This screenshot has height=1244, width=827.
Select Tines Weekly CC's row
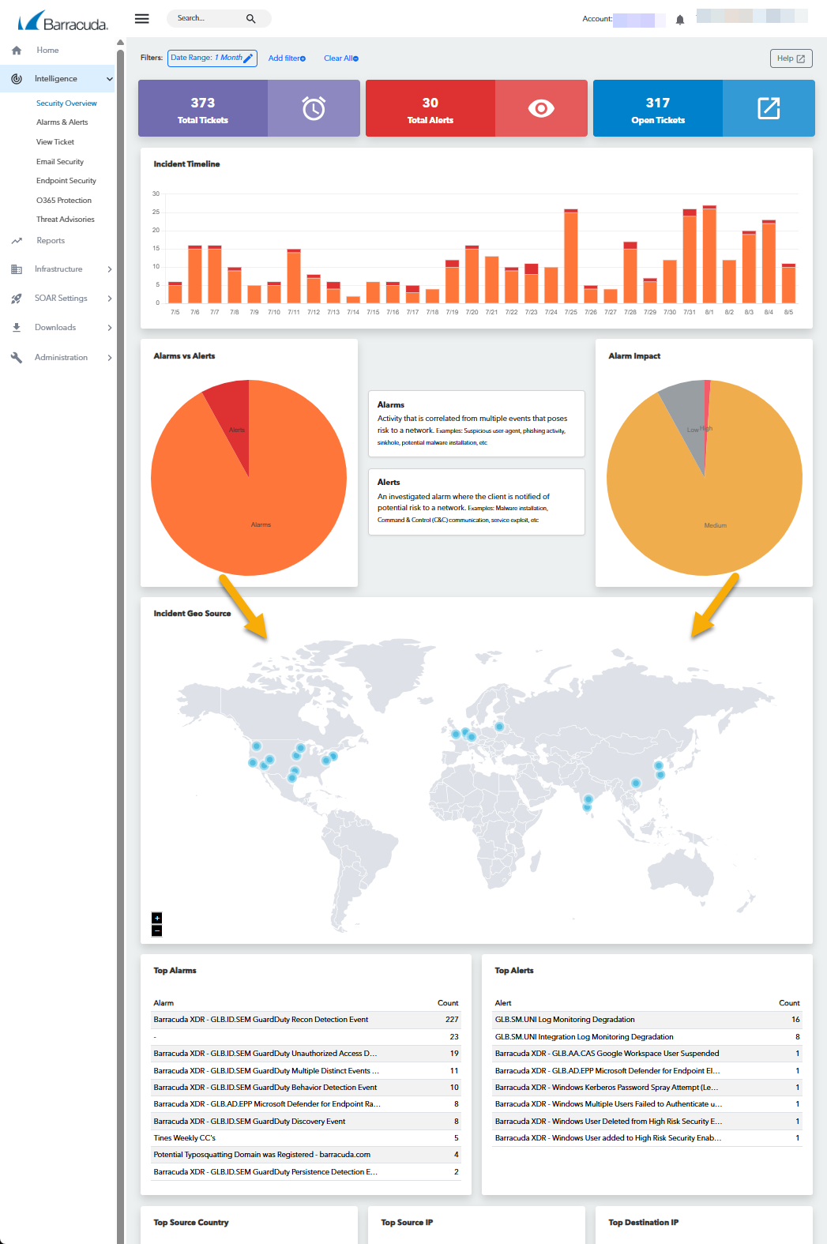tap(306, 1138)
